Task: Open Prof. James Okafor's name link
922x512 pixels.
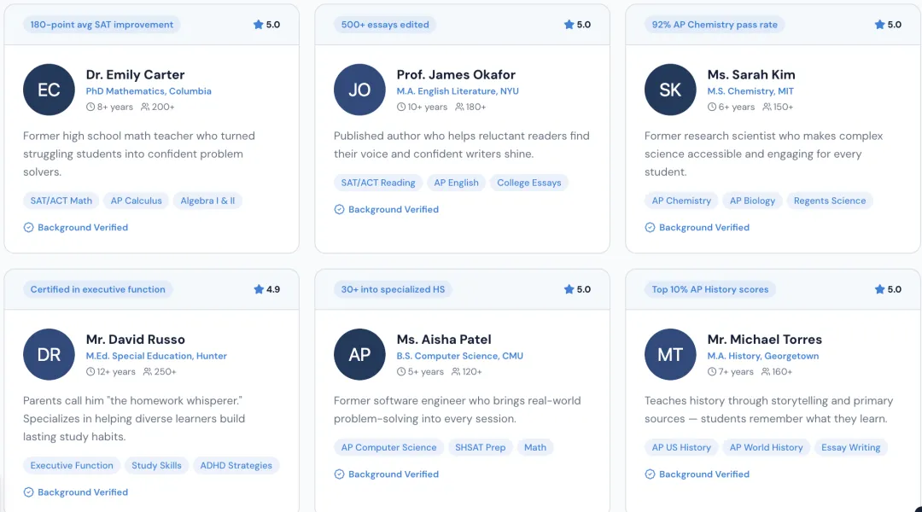Action: coord(456,74)
